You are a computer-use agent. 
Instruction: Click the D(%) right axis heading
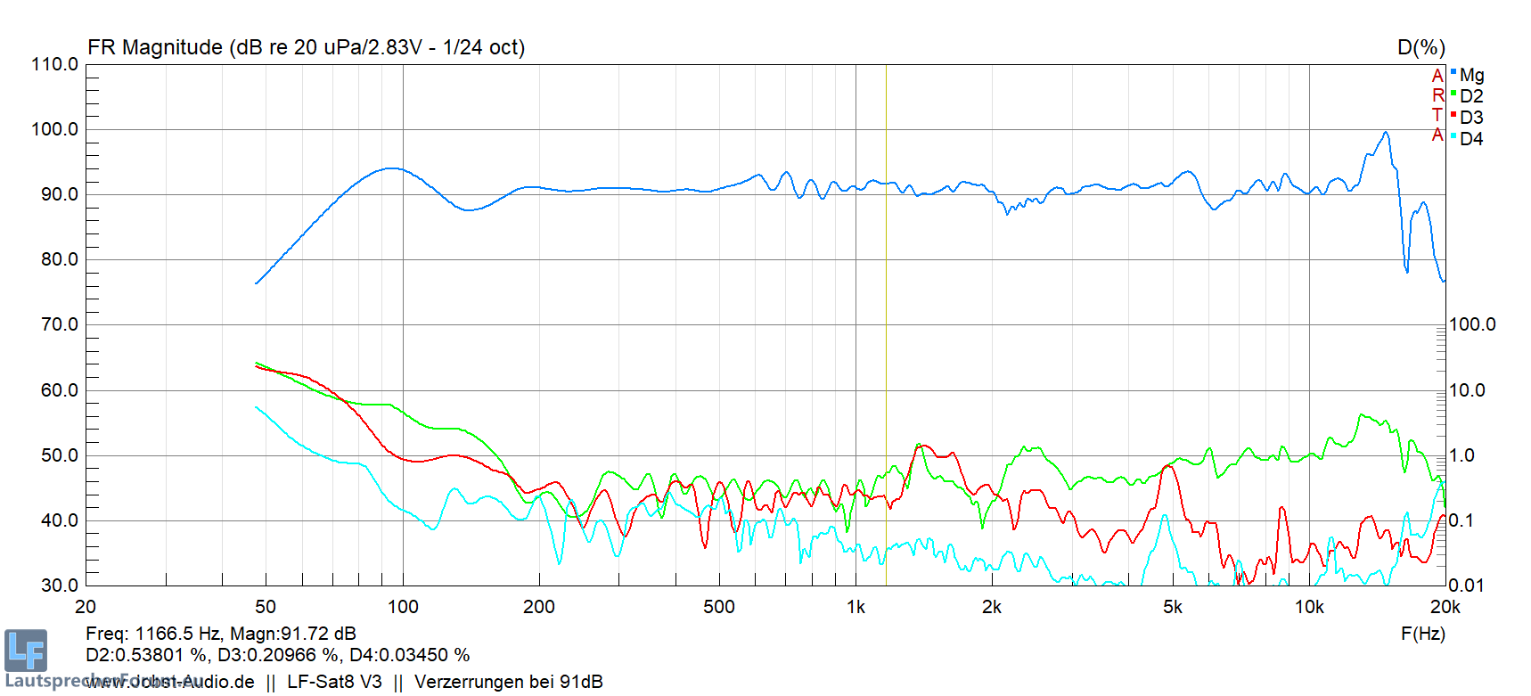coord(1420,47)
